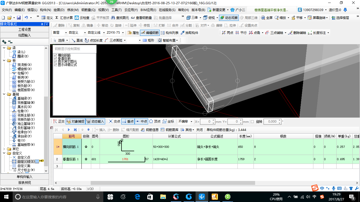Select 动态观察 dynamic orbit tool

(x=229, y=18)
